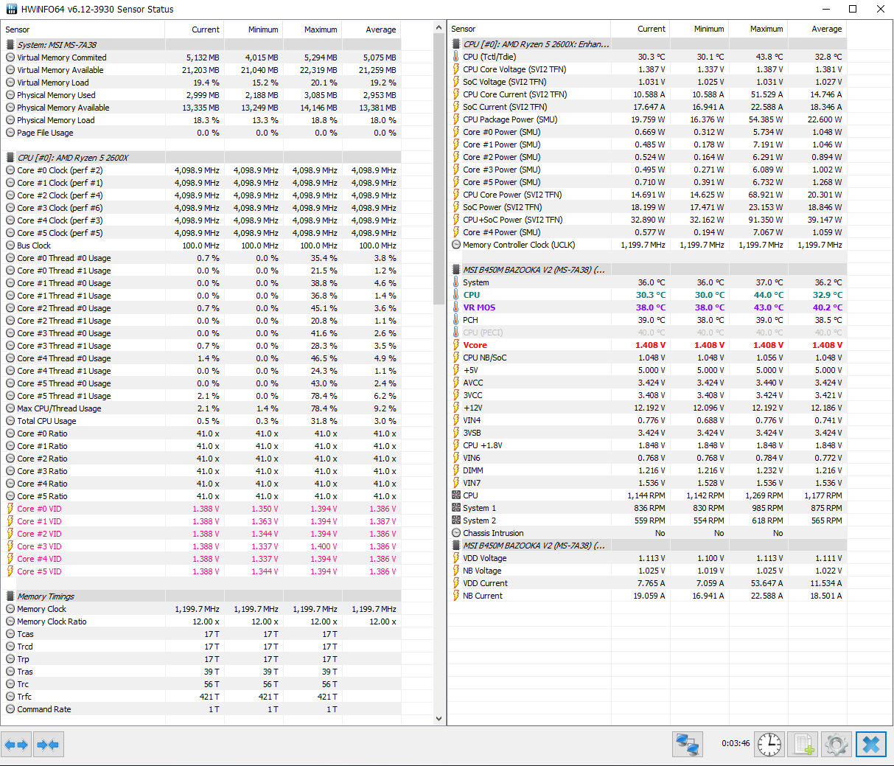Click the expand columns arrows button
894x766 pixels.
16,745
